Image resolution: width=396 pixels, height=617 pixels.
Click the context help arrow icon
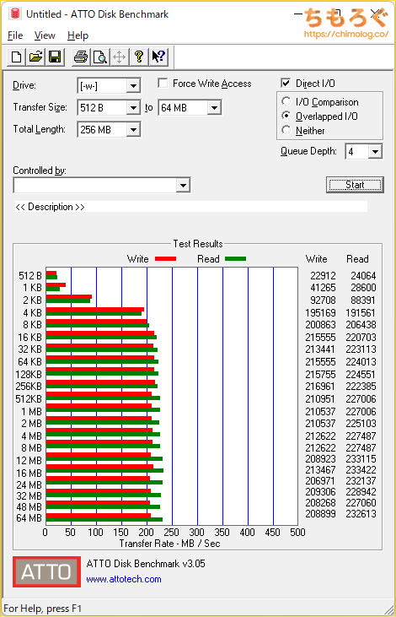coord(158,57)
